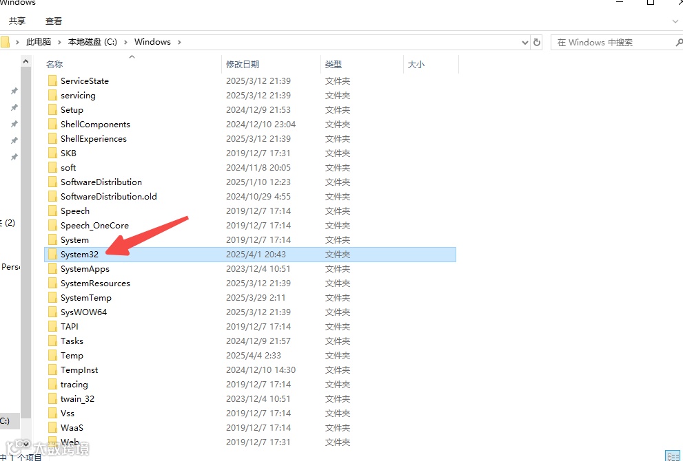Select the SoftwareDistribution folder icon

coord(52,182)
